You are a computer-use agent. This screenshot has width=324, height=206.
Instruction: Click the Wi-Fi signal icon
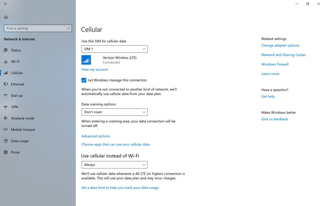point(6,62)
